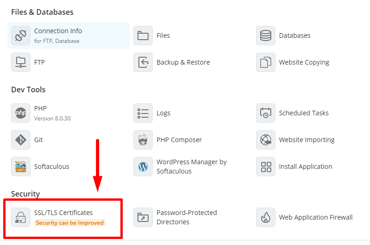Open the Install Application grid icon
This screenshot has height=245, width=370.
tap(266, 167)
